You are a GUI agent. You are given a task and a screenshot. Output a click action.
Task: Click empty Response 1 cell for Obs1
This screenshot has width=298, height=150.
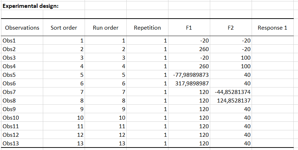(272, 41)
